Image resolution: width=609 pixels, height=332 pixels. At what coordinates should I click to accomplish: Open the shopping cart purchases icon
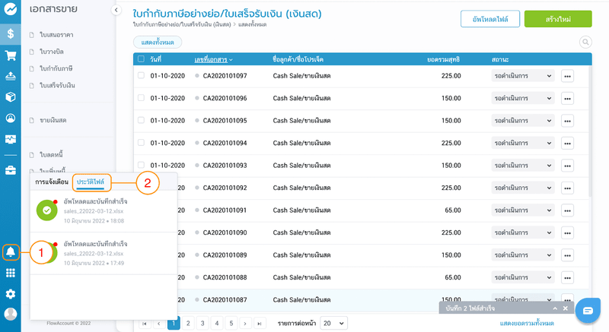pyautogui.click(x=11, y=55)
